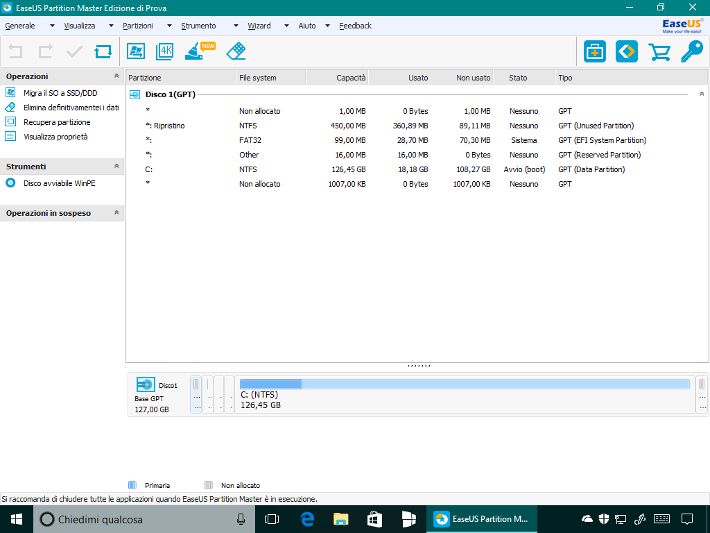The width and height of the screenshot is (710, 533).
Task: Open the 4K alignment tool
Action: click(x=164, y=51)
